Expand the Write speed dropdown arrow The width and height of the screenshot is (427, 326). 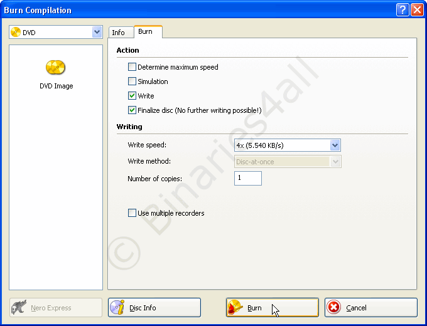335,145
